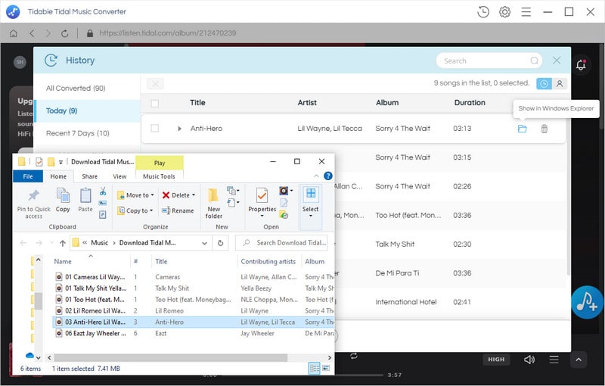
Task: Click the add music floating button
Action: click(587, 302)
